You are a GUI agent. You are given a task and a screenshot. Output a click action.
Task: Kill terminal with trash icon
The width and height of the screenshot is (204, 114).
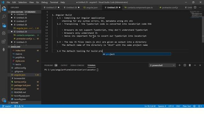190,65
